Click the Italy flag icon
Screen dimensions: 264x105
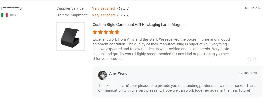pos(4,15)
